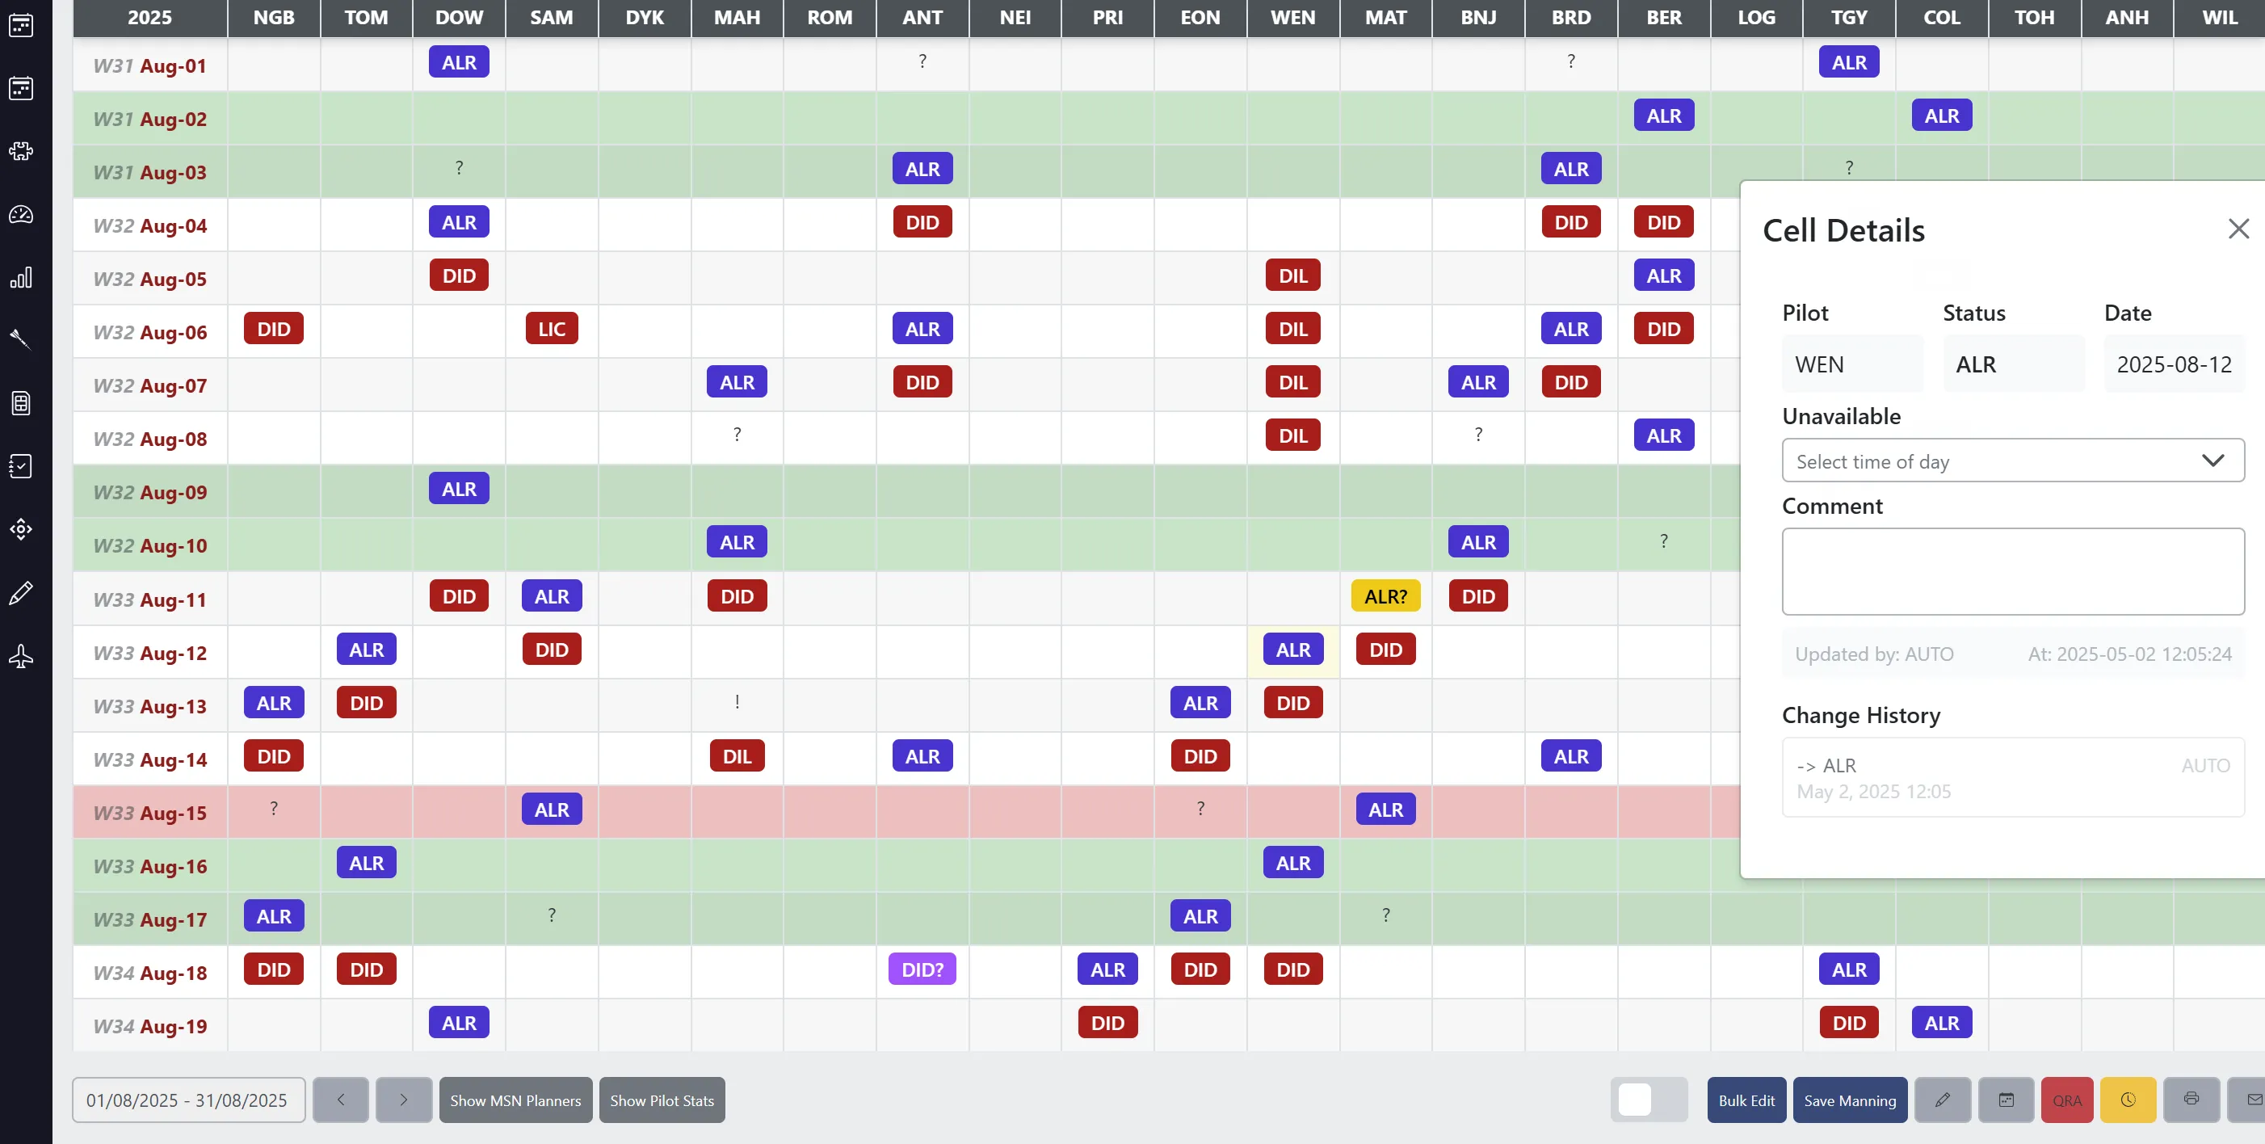Click the Bulk Edit button
Viewport: 2265px width, 1144px height.
click(x=1746, y=1099)
